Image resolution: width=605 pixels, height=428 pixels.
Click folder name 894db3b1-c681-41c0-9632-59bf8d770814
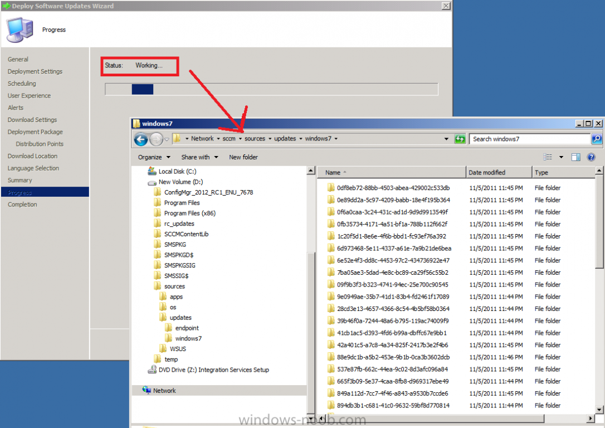pyautogui.click(x=393, y=405)
